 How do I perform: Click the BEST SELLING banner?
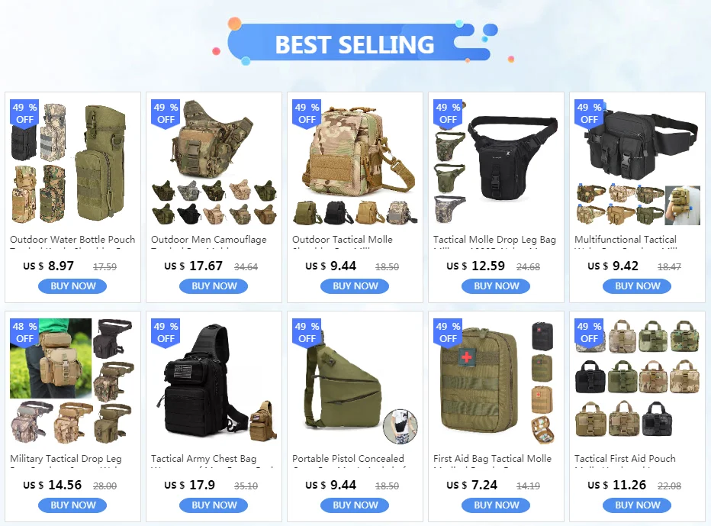tap(355, 43)
